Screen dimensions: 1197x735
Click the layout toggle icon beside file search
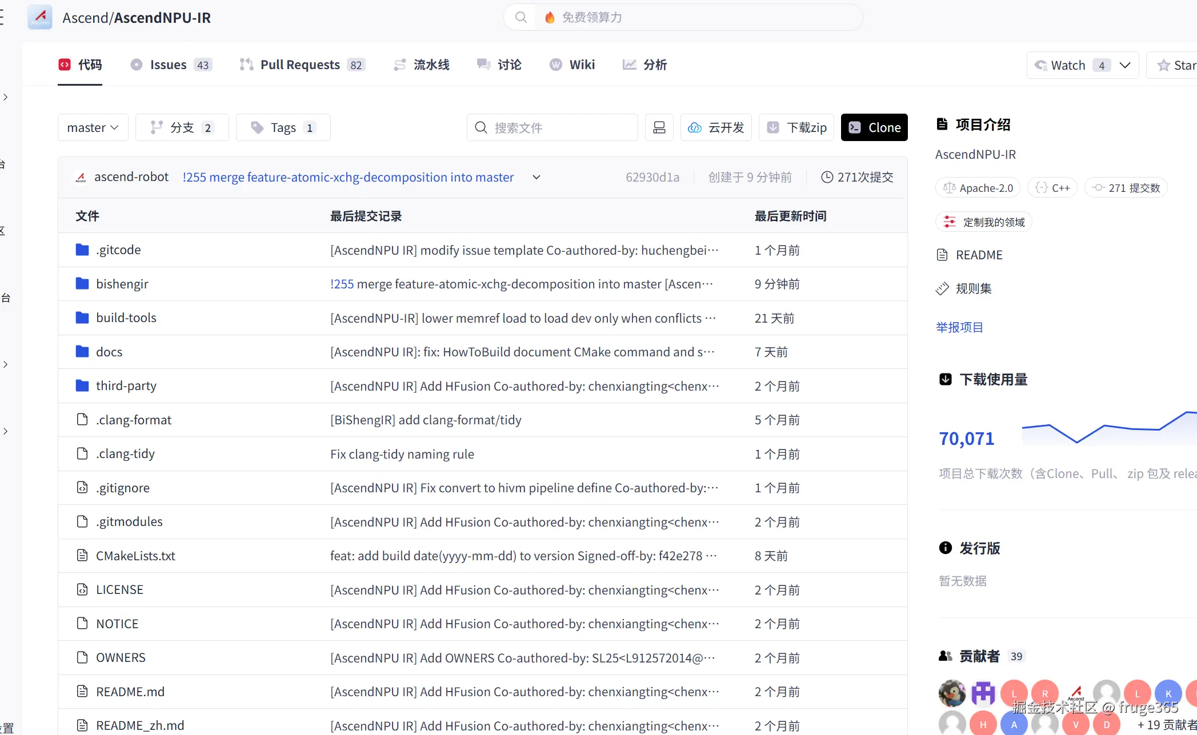coord(659,127)
